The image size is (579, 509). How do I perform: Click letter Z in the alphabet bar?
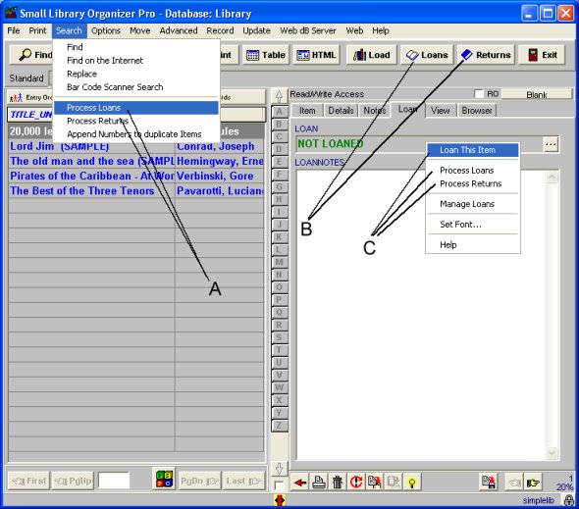click(279, 426)
